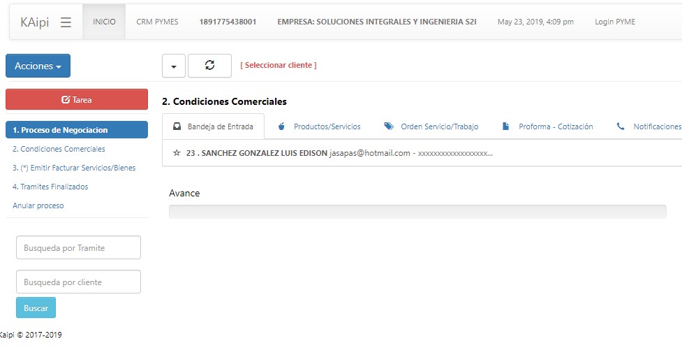This screenshot has width=682, height=362.
Task: Click the 1891775438001 navbar item
Action: tap(228, 22)
